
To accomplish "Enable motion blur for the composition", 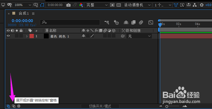I will tap(141, 22).
